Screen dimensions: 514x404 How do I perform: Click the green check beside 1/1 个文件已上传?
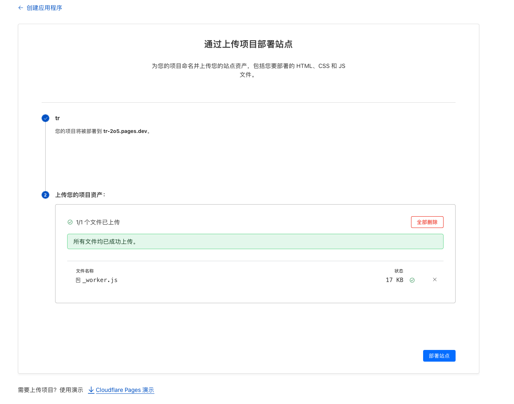pos(70,222)
